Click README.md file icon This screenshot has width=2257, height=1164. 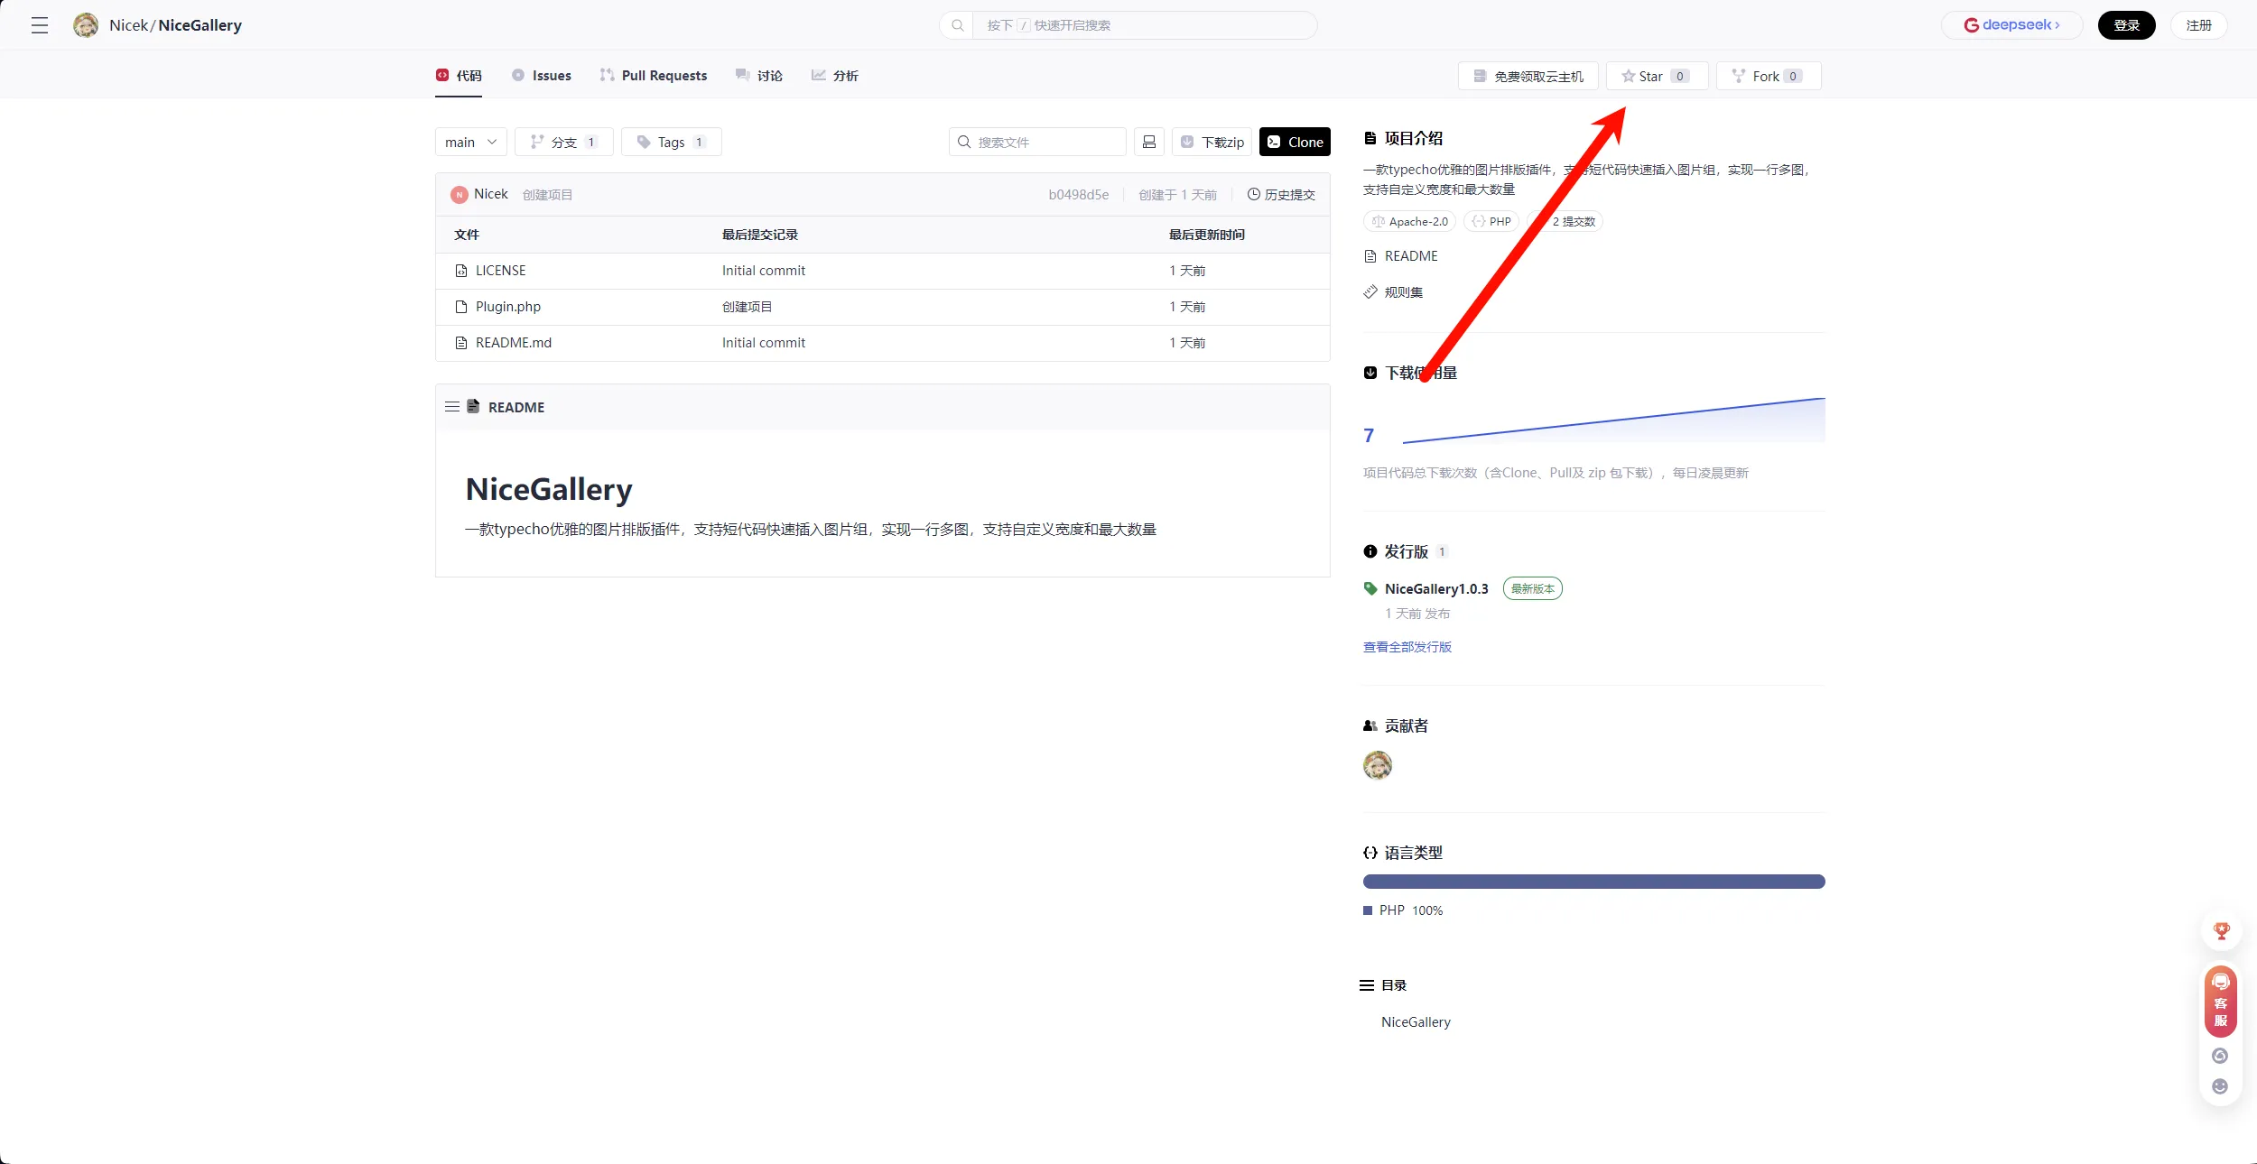point(461,343)
